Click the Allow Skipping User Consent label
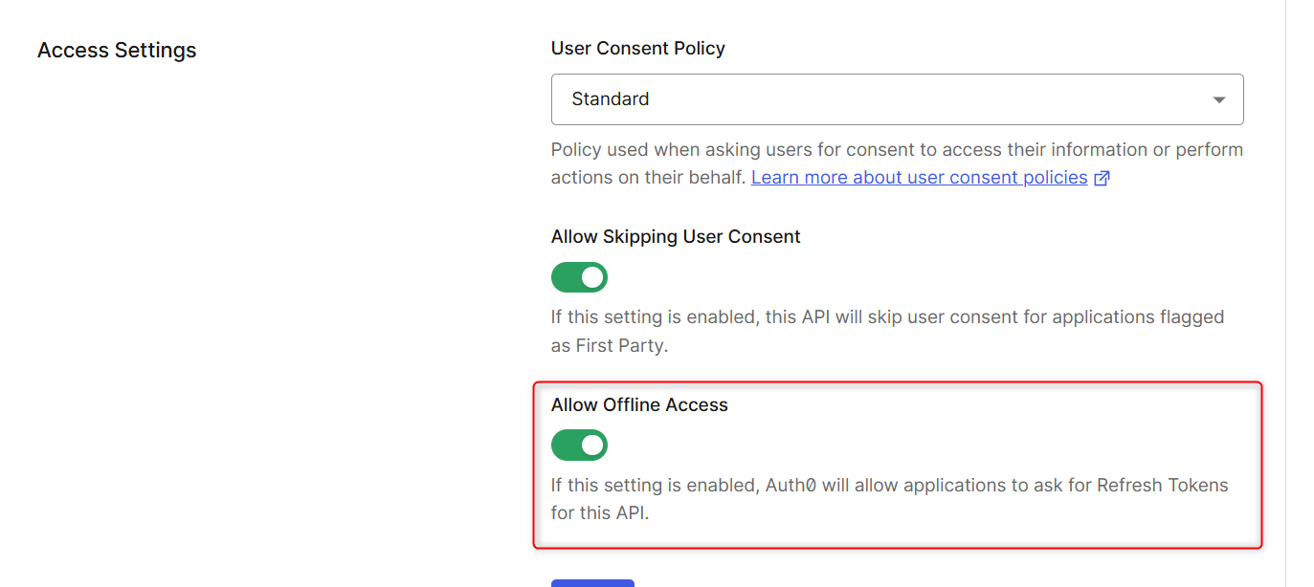 point(676,236)
